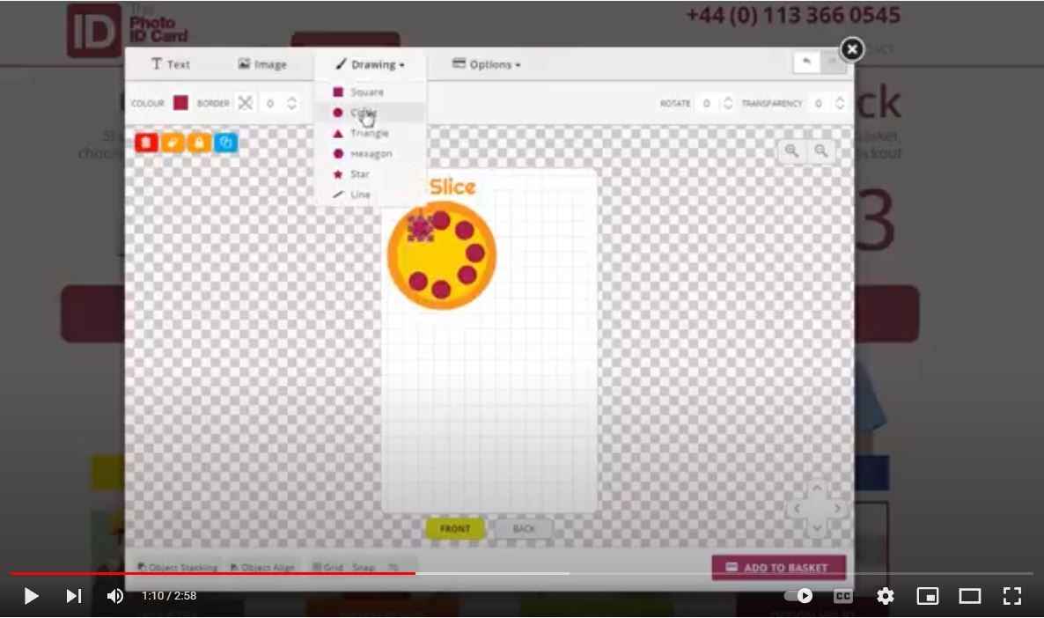The image size is (1044, 618).
Task: Click the orange lock object icon
Action: click(x=199, y=142)
